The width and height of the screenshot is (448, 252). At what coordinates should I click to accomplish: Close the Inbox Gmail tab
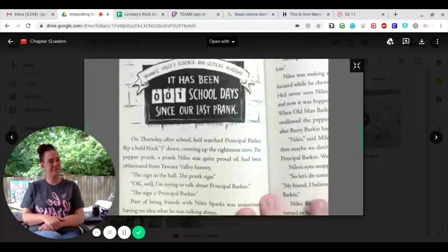coord(53,14)
